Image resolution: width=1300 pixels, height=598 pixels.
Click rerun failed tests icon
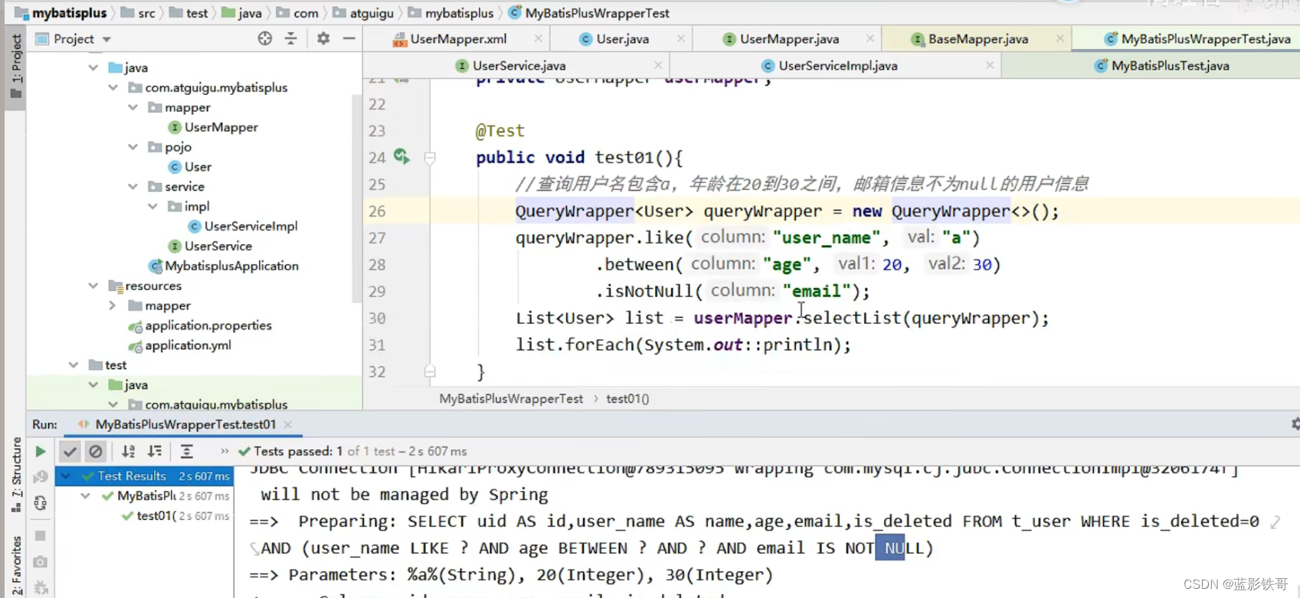click(x=41, y=477)
